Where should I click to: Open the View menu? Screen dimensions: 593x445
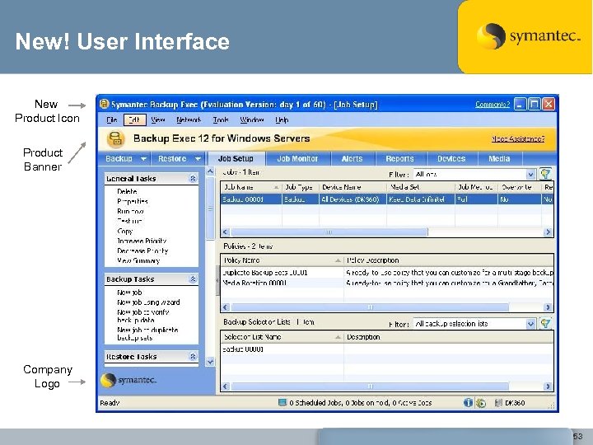157,120
